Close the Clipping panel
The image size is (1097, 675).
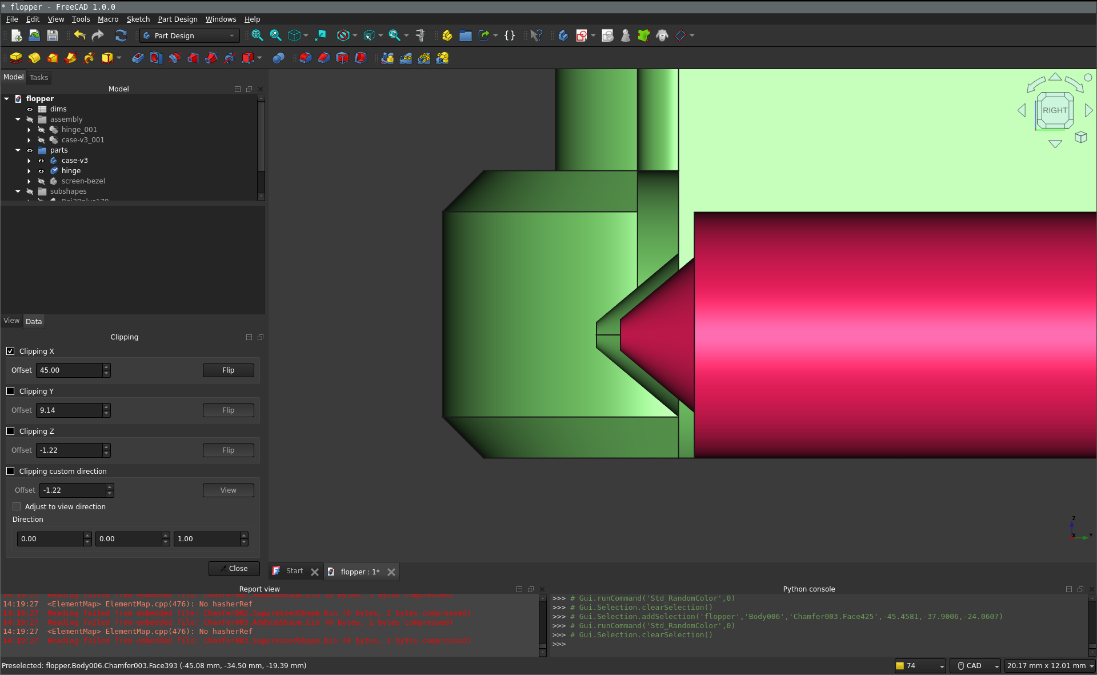point(234,569)
